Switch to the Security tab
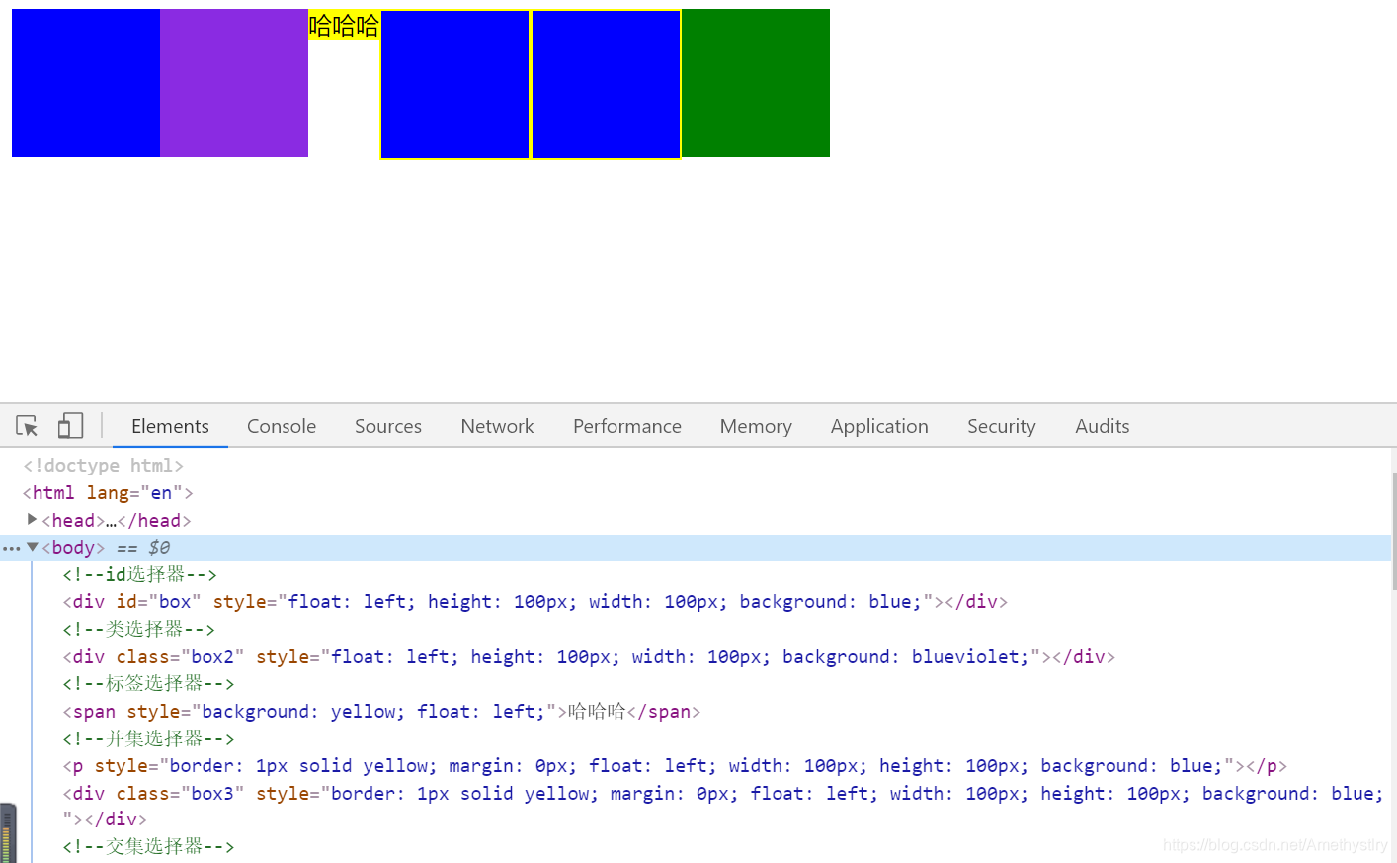 [1002, 426]
